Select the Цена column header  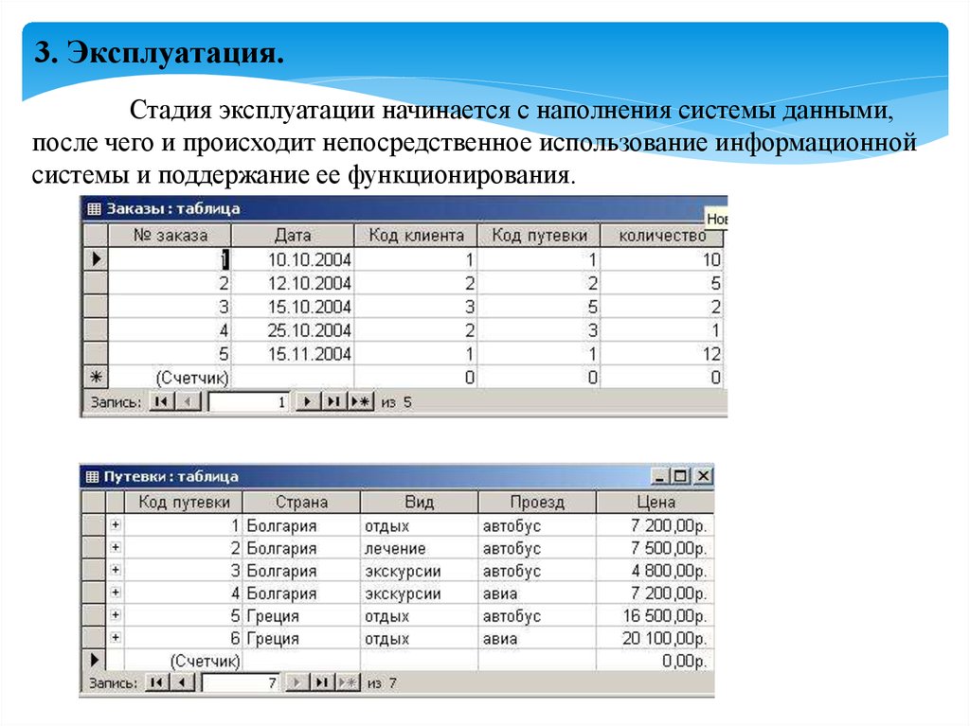point(656,503)
